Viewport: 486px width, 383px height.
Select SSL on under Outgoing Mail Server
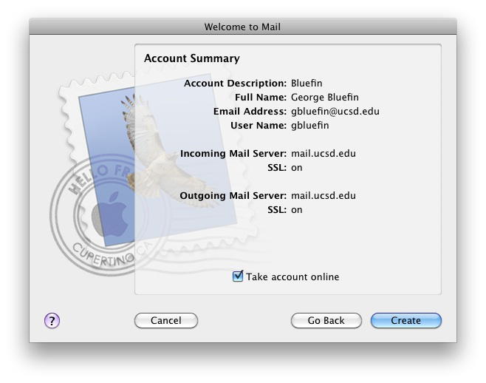tap(297, 210)
